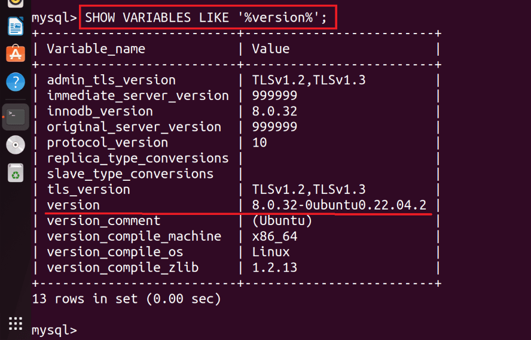
Task: Click the innodb_version variable name
Action: 100,111
